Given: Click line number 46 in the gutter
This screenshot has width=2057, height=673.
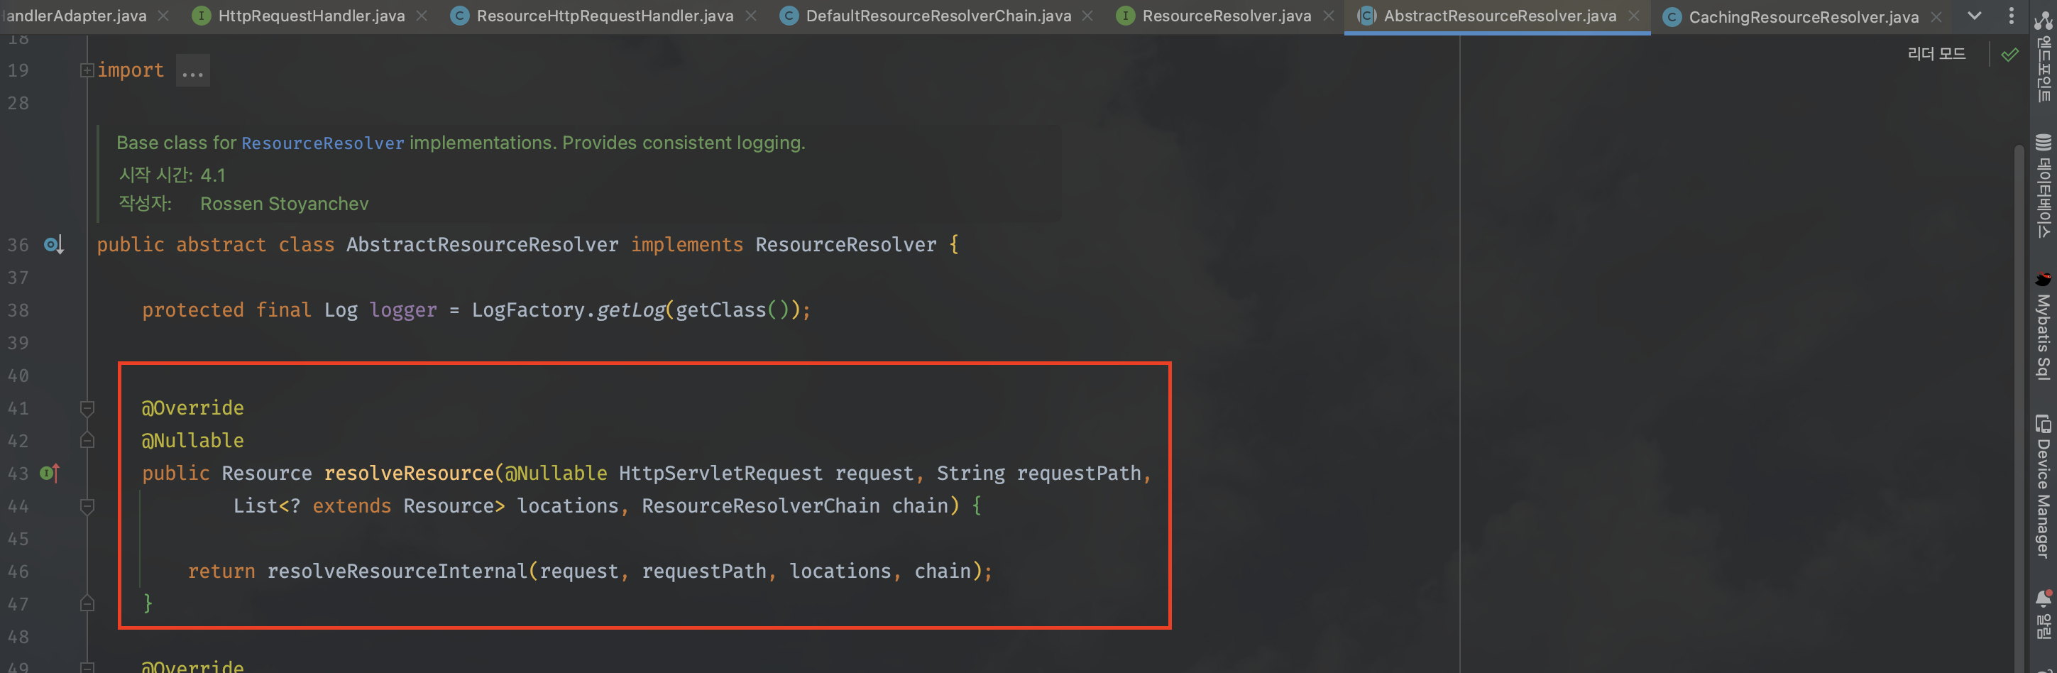Looking at the screenshot, I should [x=18, y=571].
